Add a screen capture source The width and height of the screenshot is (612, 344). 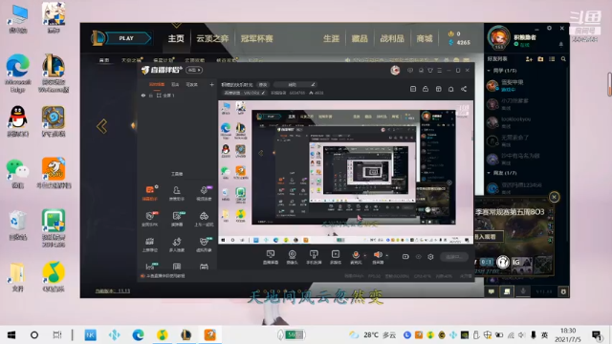270,257
